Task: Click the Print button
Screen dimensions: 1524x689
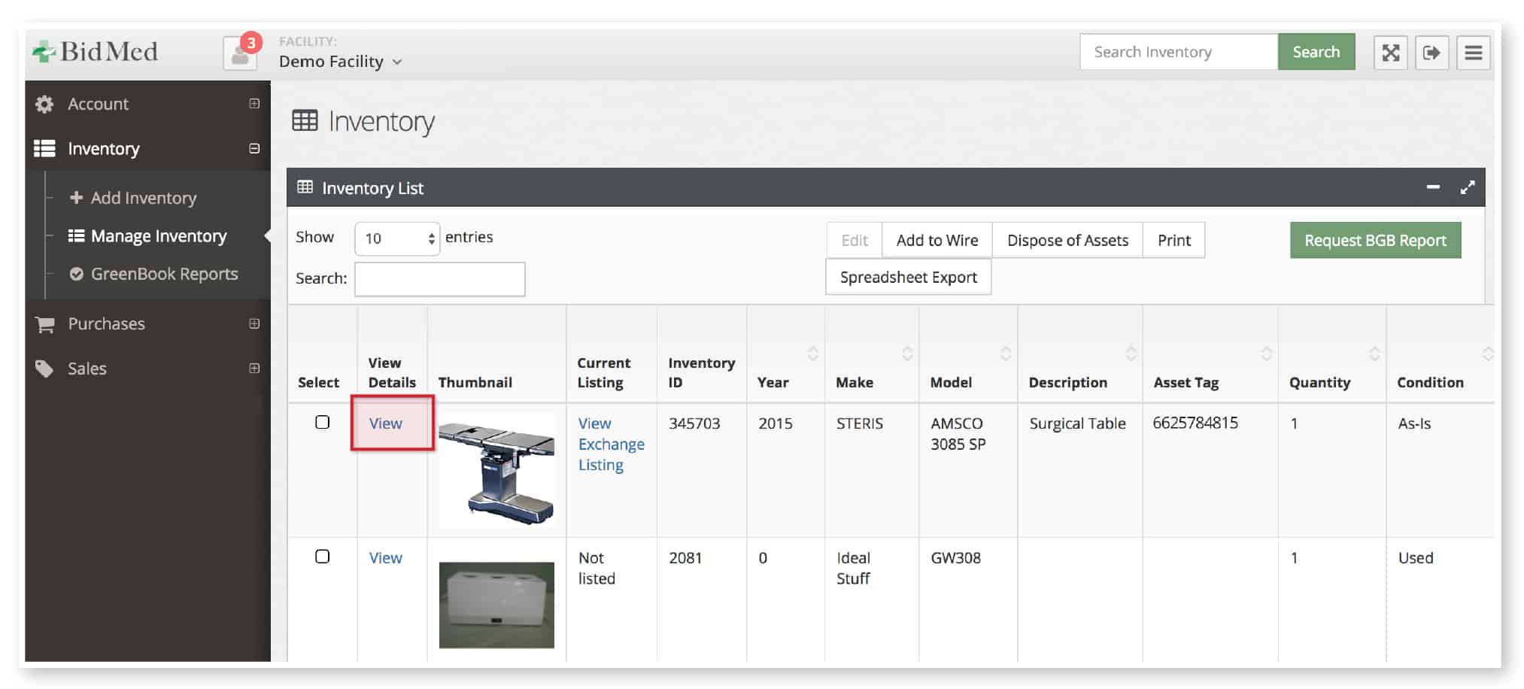Action: coord(1173,240)
